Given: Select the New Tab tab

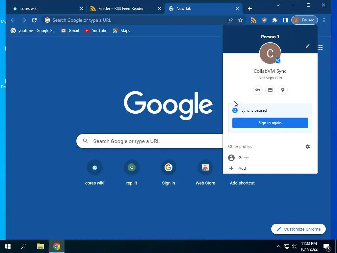Looking at the screenshot, I should point(203,9).
